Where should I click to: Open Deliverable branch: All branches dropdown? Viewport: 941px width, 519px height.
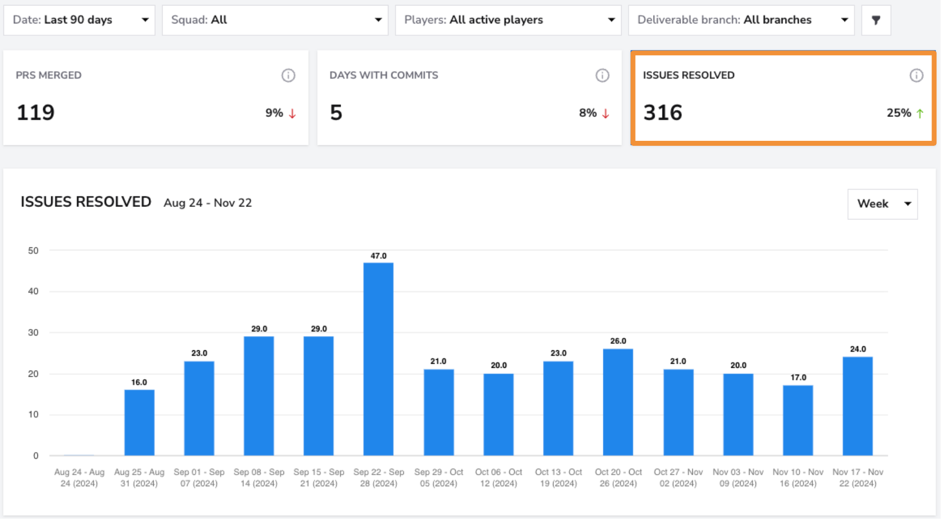click(742, 20)
